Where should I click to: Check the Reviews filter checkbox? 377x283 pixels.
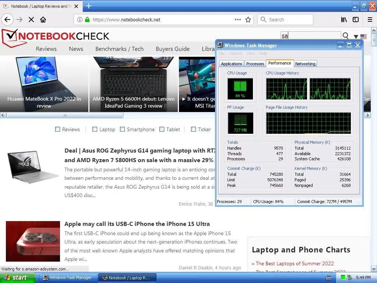coord(57,129)
